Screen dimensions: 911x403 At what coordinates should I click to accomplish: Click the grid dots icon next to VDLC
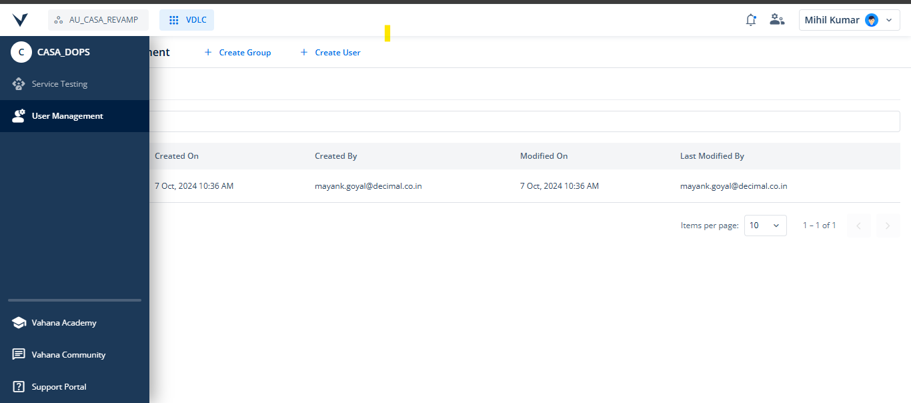pos(173,20)
